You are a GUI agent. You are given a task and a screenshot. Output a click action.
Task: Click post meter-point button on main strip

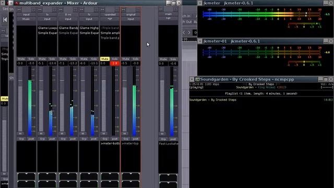click(x=173, y=139)
